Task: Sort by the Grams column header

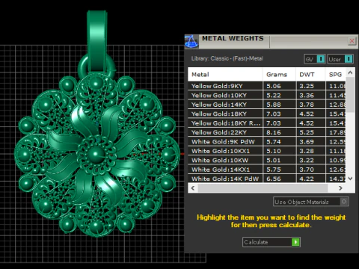Action: (x=280, y=75)
